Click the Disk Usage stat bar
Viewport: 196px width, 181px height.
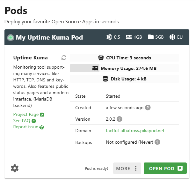click(x=124, y=79)
